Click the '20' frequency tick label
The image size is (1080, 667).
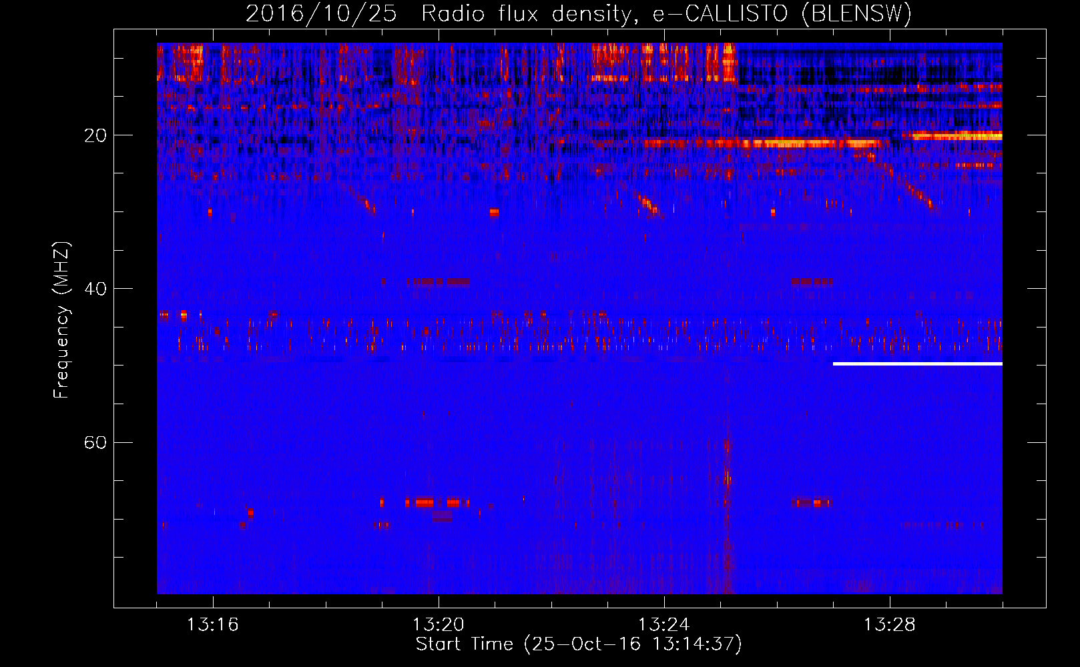pyautogui.click(x=95, y=135)
